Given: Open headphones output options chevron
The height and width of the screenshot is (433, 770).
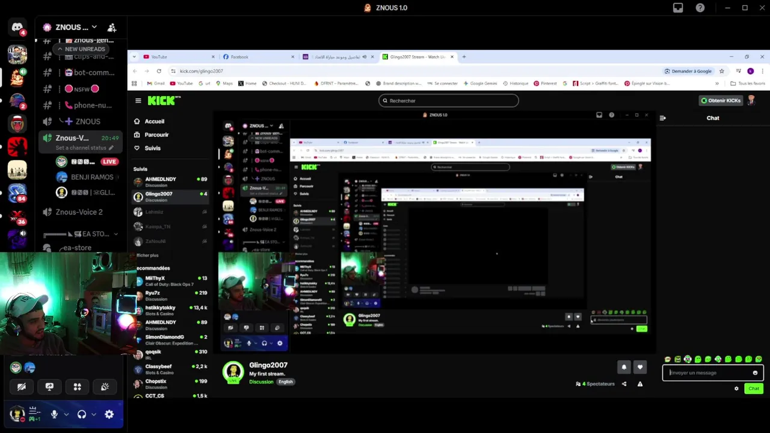Looking at the screenshot, I should 94,414.
